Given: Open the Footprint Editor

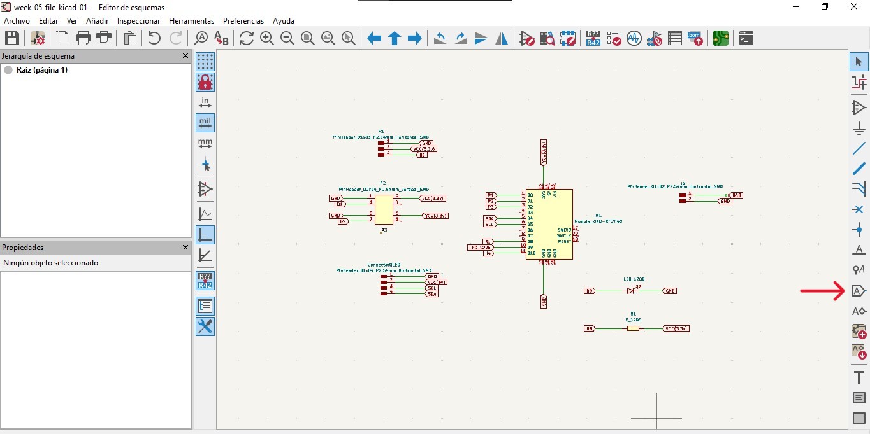Looking at the screenshot, I should (x=568, y=38).
